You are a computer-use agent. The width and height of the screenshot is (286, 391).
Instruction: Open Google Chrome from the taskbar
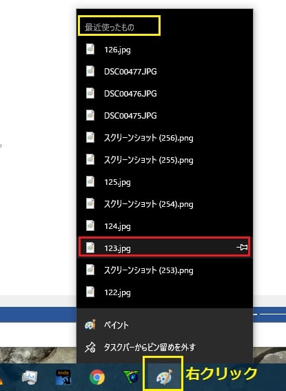point(97,377)
